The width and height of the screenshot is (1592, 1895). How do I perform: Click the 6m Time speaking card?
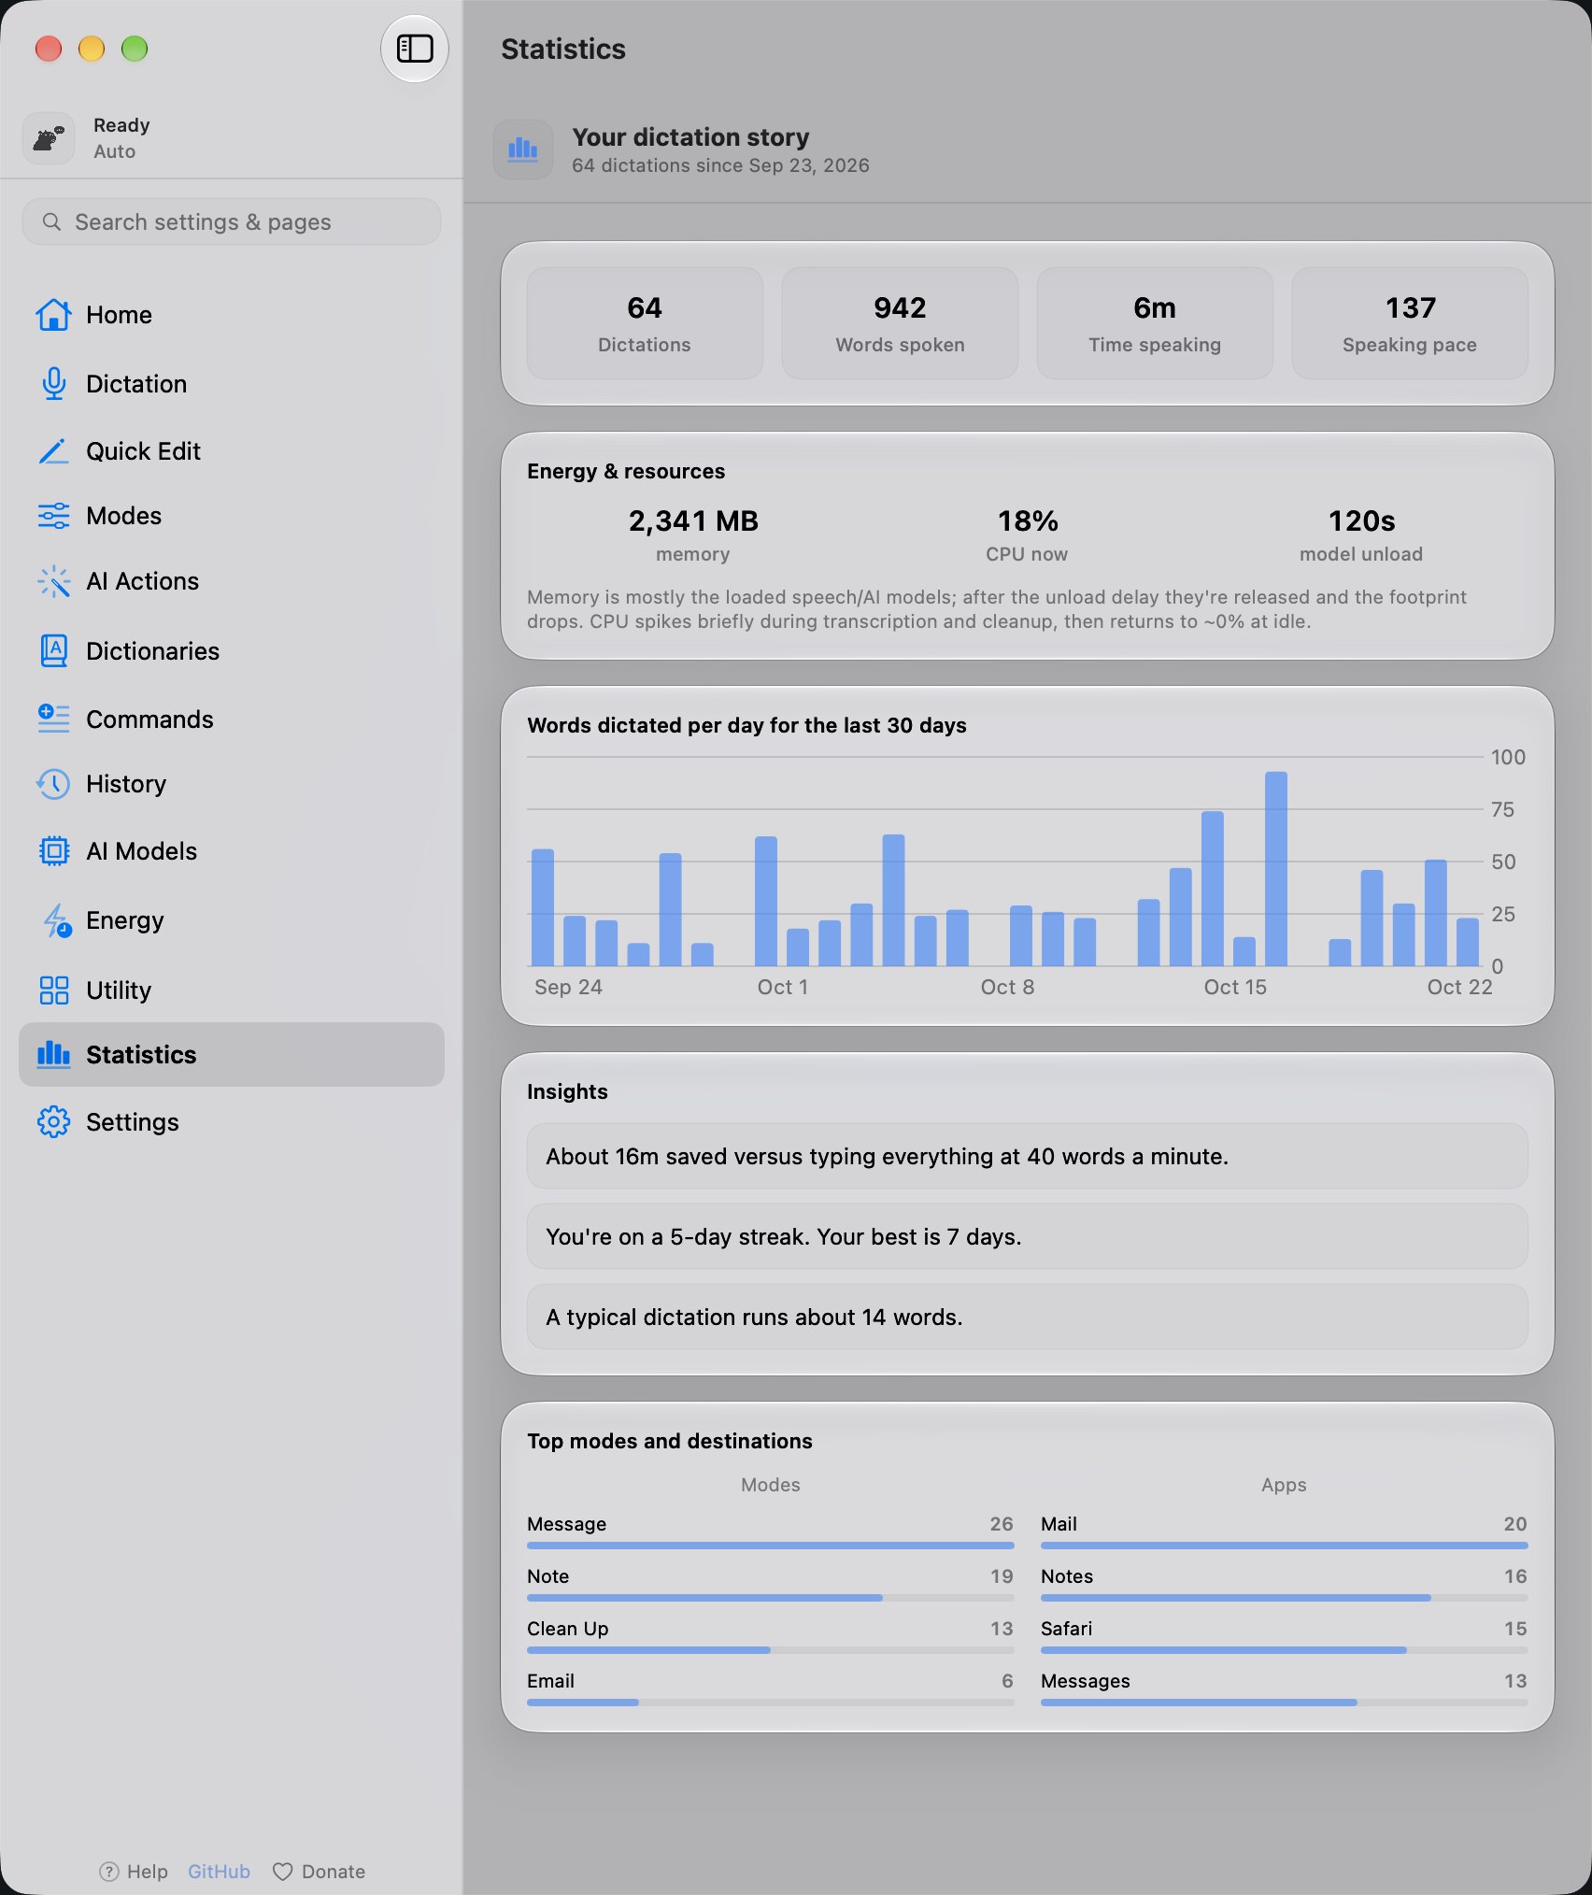pos(1155,323)
